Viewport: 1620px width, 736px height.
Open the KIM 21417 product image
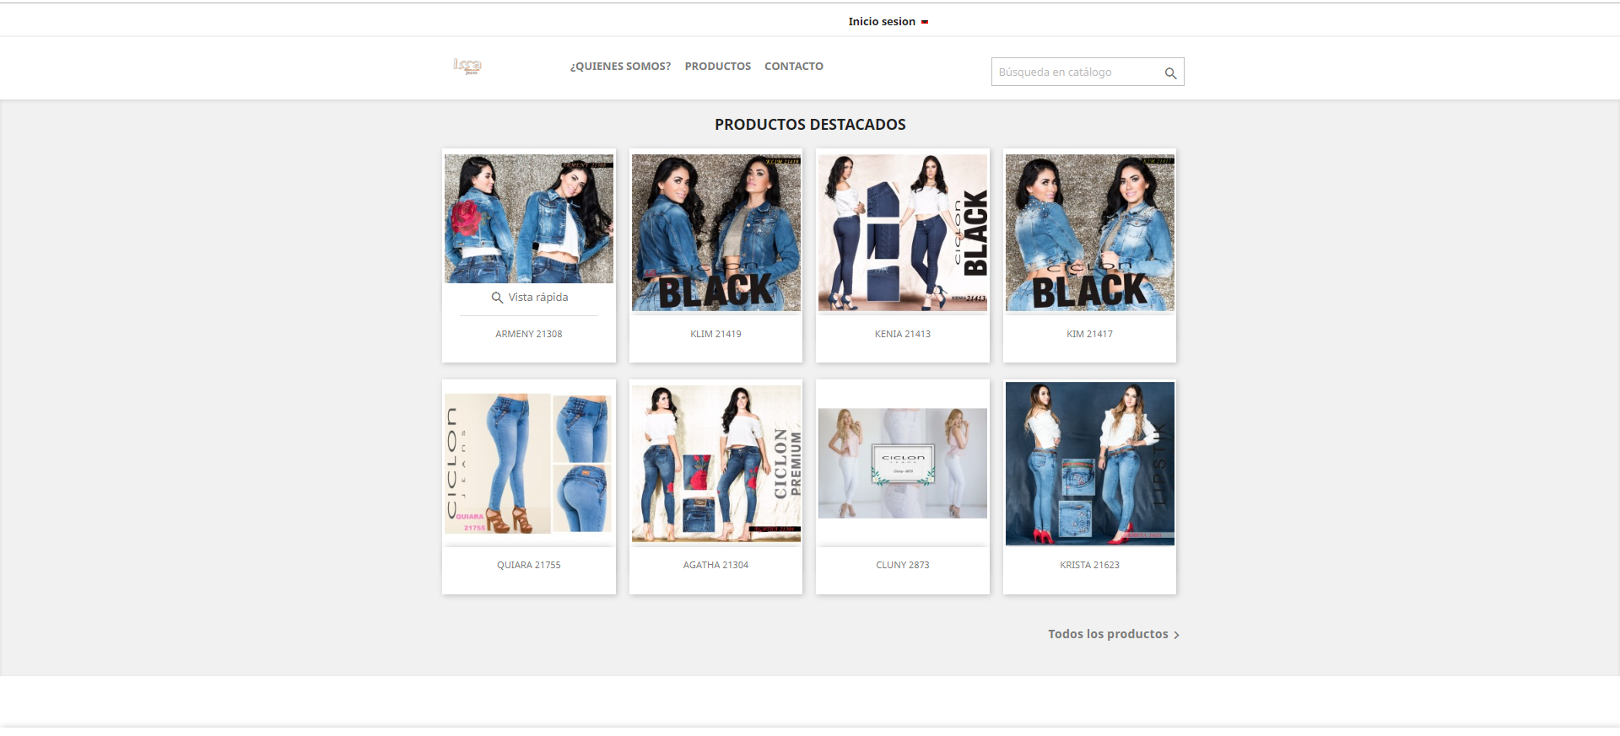(x=1090, y=233)
